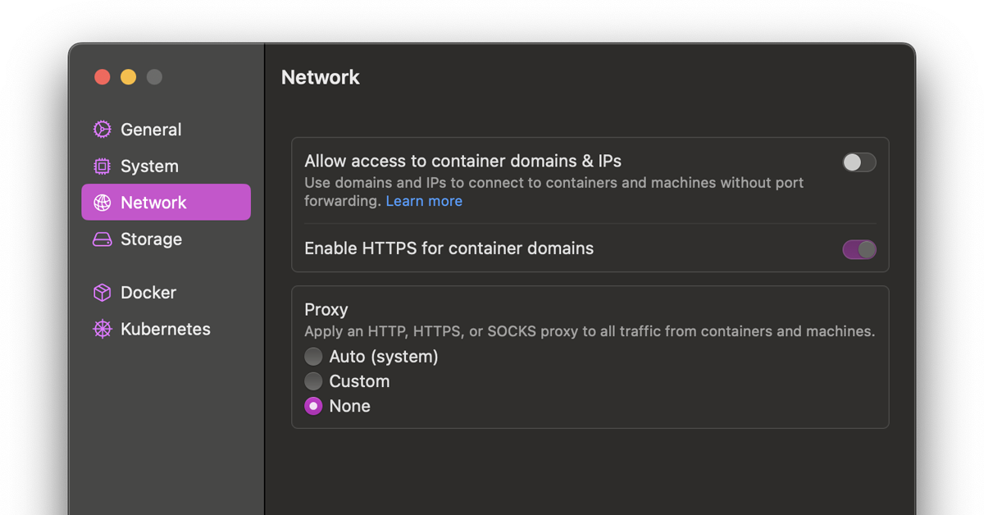Open the General settings tab label

point(151,130)
